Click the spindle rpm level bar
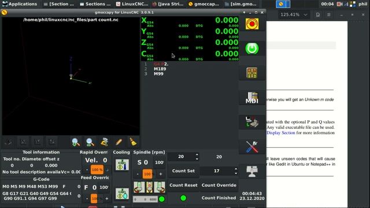Viewport: 370px width, 208px height. (145, 199)
